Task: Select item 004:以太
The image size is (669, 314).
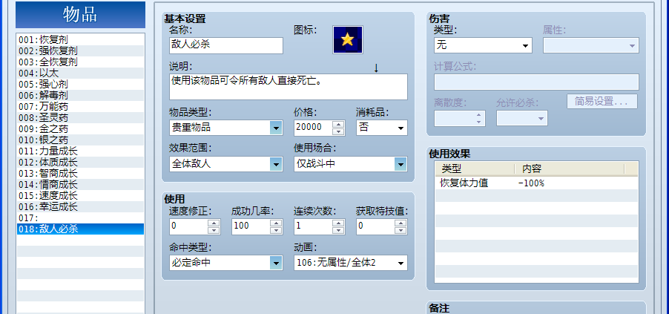Action: [80, 73]
